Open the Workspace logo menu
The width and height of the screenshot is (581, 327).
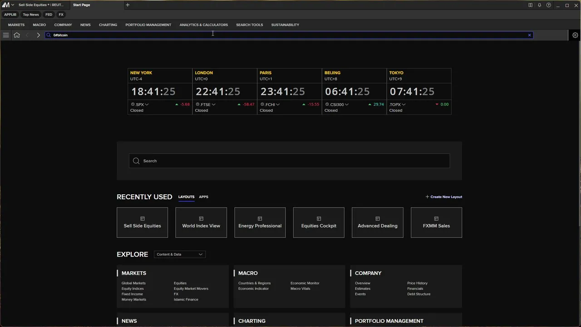tap(6, 5)
